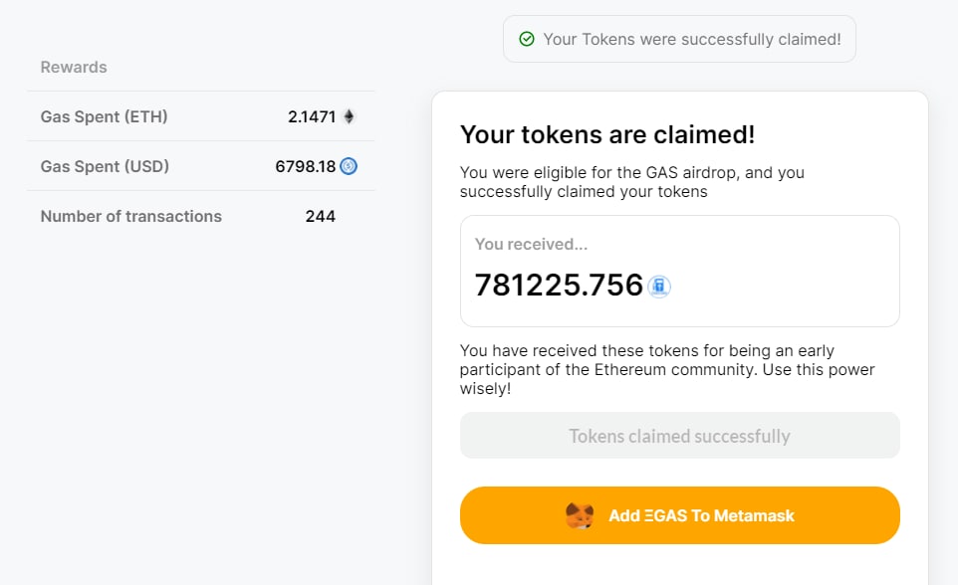The width and height of the screenshot is (958, 585).
Task: Click the transaction count value 244
Action: [x=320, y=216]
